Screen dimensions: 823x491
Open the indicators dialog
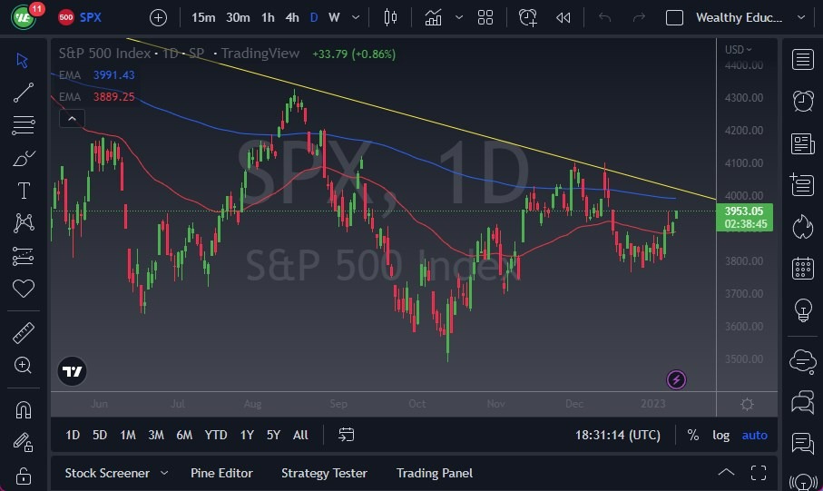pos(433,17)
